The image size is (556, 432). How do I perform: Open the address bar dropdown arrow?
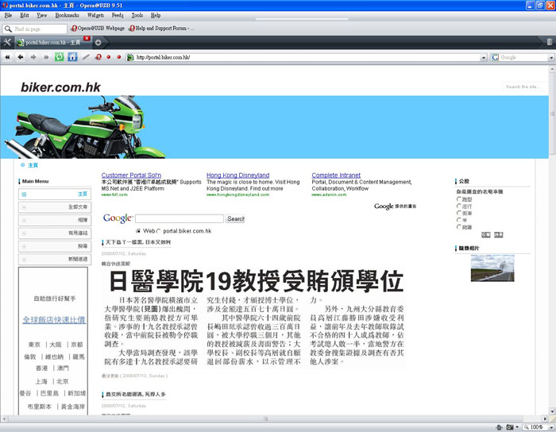pyautogui.click(x=483, y=57)
